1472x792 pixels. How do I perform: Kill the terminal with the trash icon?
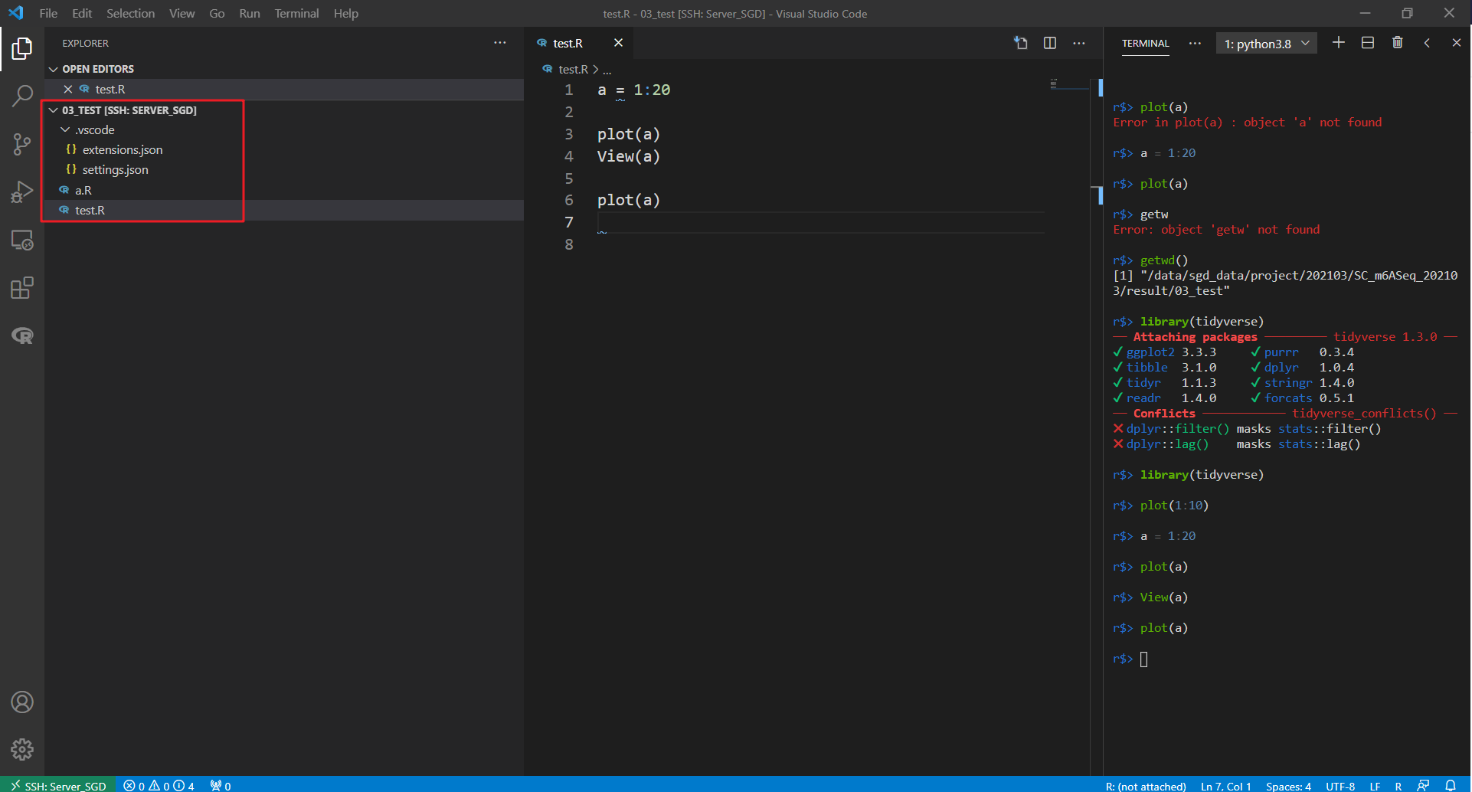[1397, 43]
